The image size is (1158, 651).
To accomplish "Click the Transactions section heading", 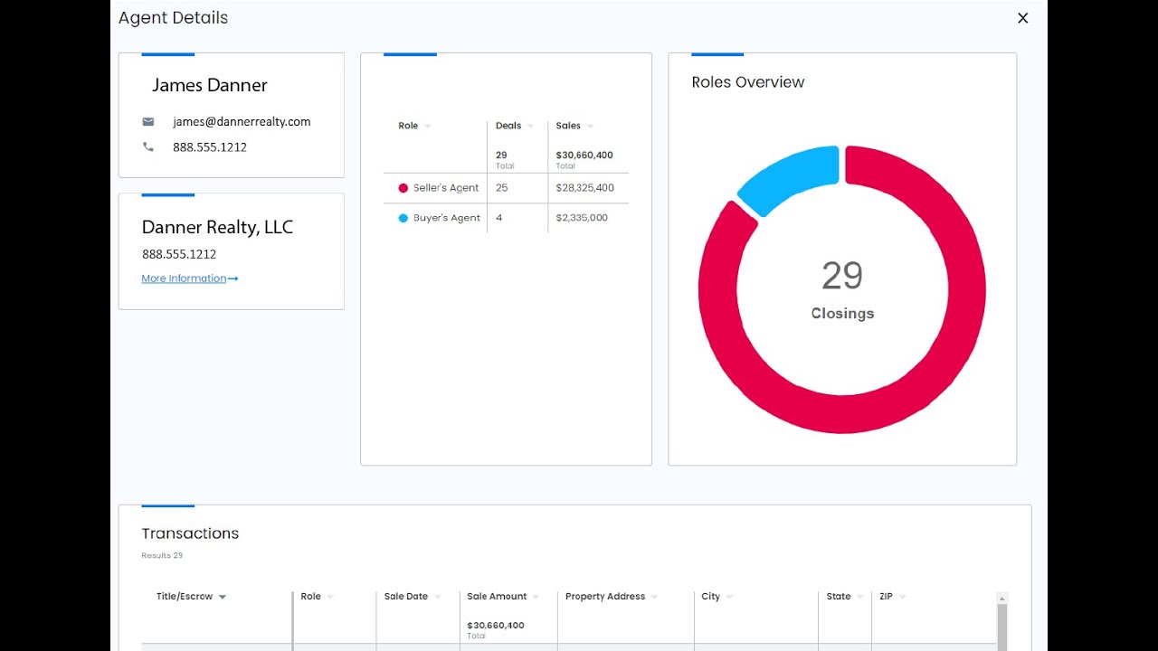I will pos(190,533).
